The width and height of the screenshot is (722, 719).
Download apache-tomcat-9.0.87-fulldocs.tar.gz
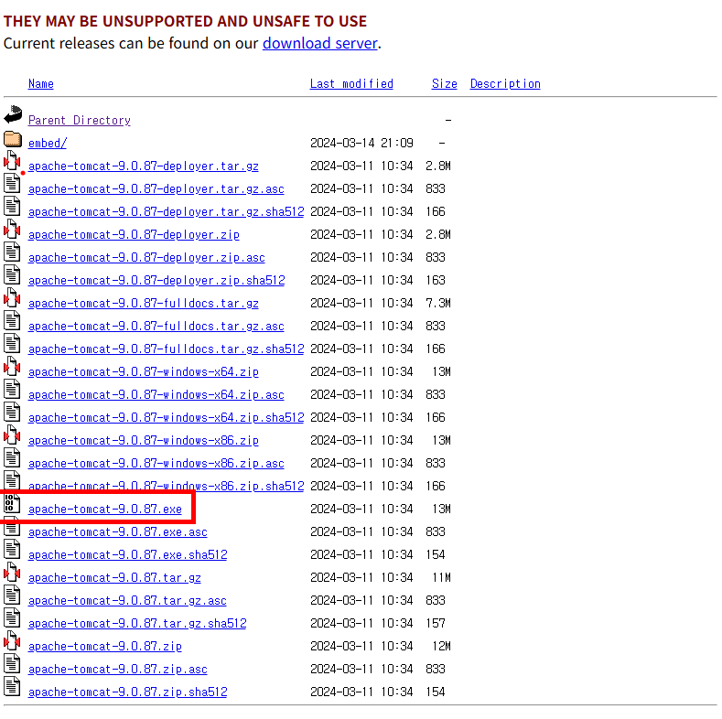pos(143,304)
